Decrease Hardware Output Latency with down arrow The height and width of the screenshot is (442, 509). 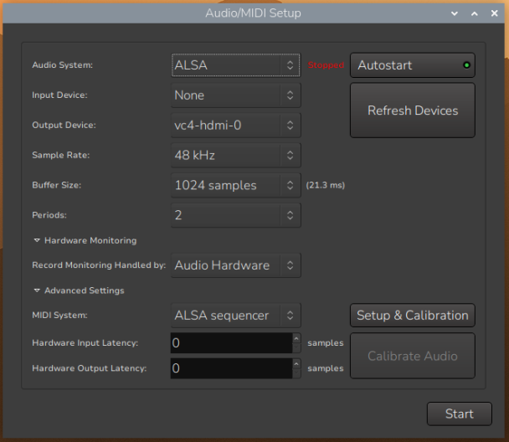click(296, 373)
